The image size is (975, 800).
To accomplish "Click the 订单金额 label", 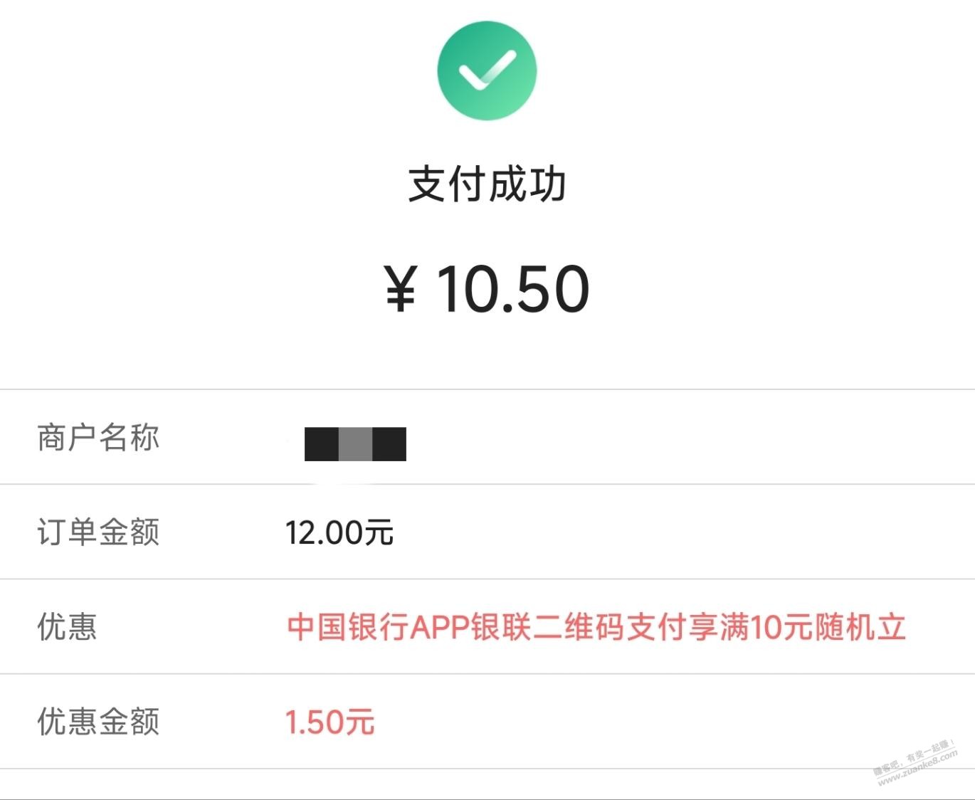I will 98,532.
